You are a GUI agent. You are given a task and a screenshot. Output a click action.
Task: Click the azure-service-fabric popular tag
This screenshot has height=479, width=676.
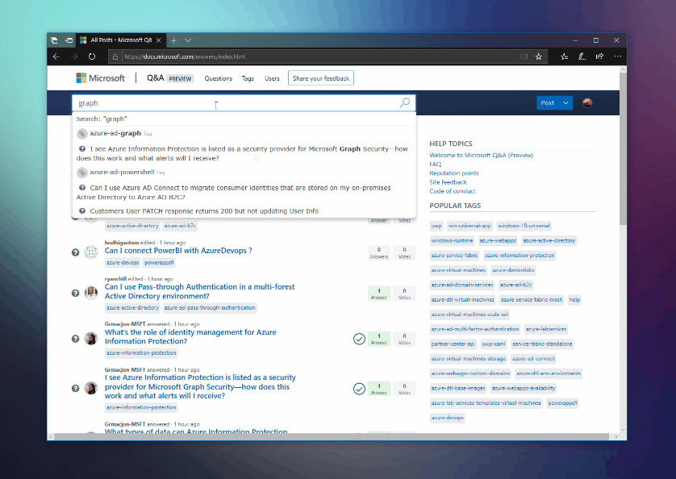454,256
